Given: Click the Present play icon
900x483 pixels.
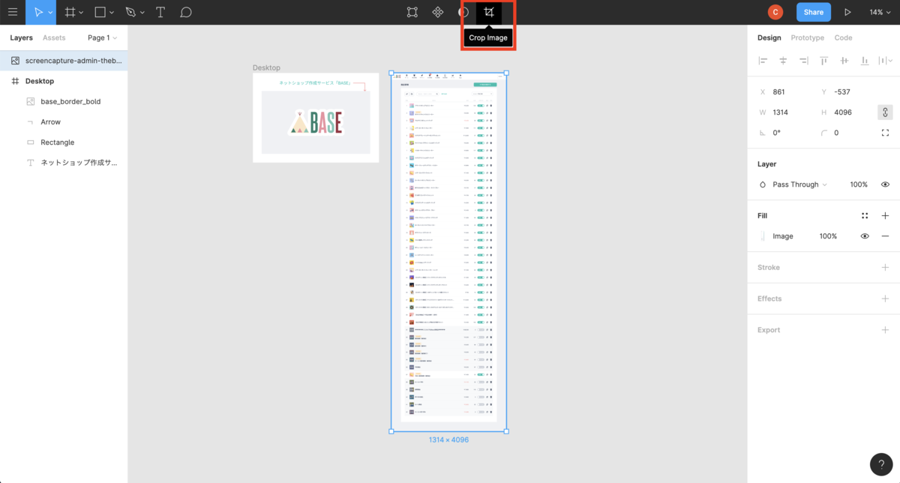Looking at the screenshot, I should (x=847, y=12).
